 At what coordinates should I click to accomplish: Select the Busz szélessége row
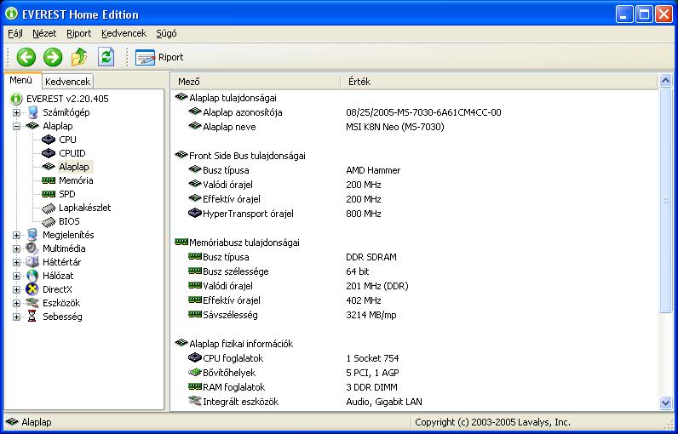415,271
